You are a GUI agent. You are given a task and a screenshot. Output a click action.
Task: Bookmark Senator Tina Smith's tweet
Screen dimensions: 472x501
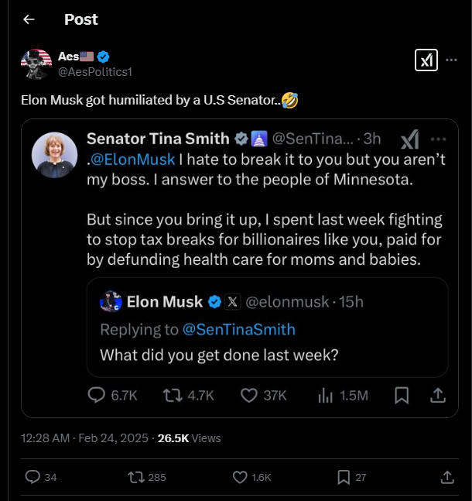tap(402, 395)
